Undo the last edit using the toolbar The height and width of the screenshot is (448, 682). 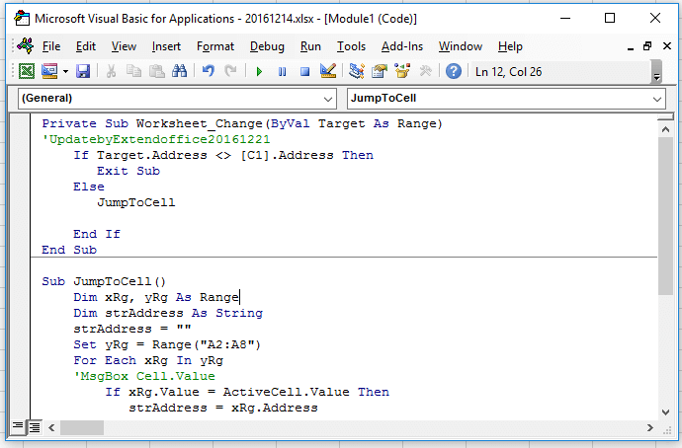pos(208,71)
